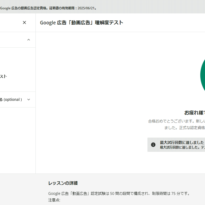Click the レッスンの詳細 heading

(63, 183)
